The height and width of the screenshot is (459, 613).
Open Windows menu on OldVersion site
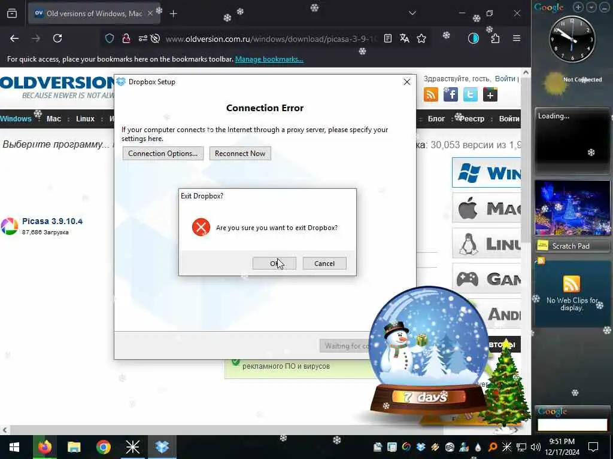click(16, 119)
